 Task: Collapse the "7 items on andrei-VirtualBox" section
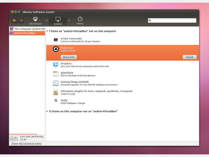click(47, 31)
